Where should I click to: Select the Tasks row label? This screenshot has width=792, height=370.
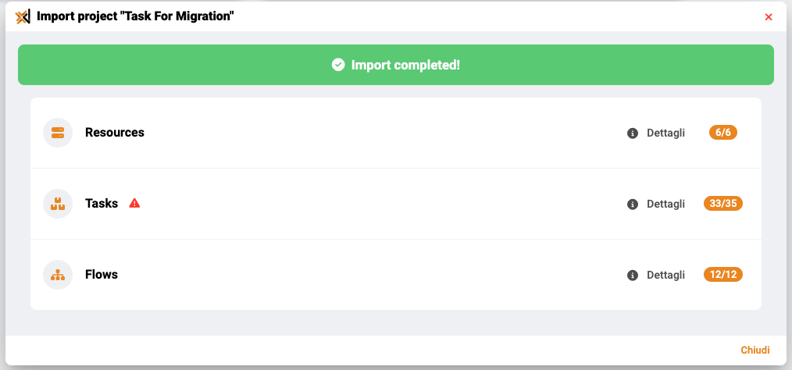click(102, 204)
